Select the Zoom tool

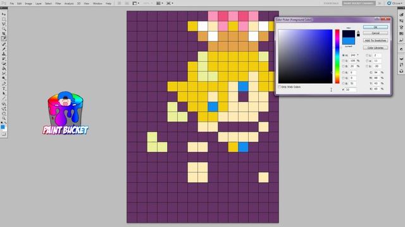point(4,119)
